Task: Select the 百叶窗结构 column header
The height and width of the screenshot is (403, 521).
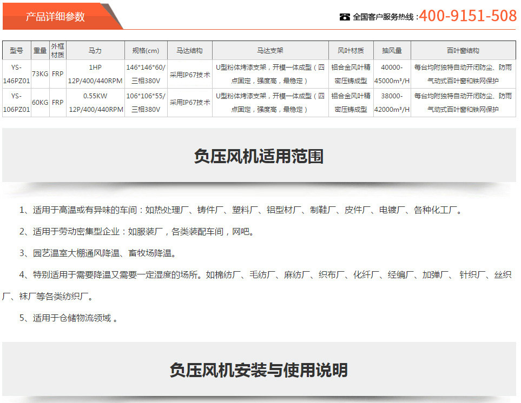Action: coord(463,50)
